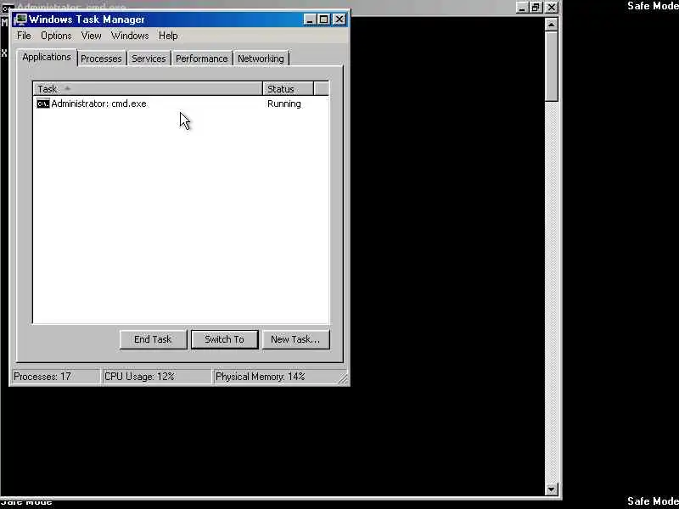Close the Windows Task Manager window
Viewport: 679px width, 509px height.
coord(339,20)
